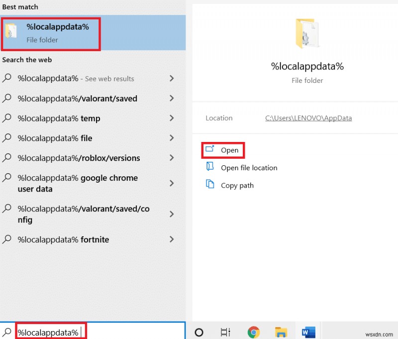
Task: Select the %localappdata% google chrome user data suggestion
Action: click(77, 183)
